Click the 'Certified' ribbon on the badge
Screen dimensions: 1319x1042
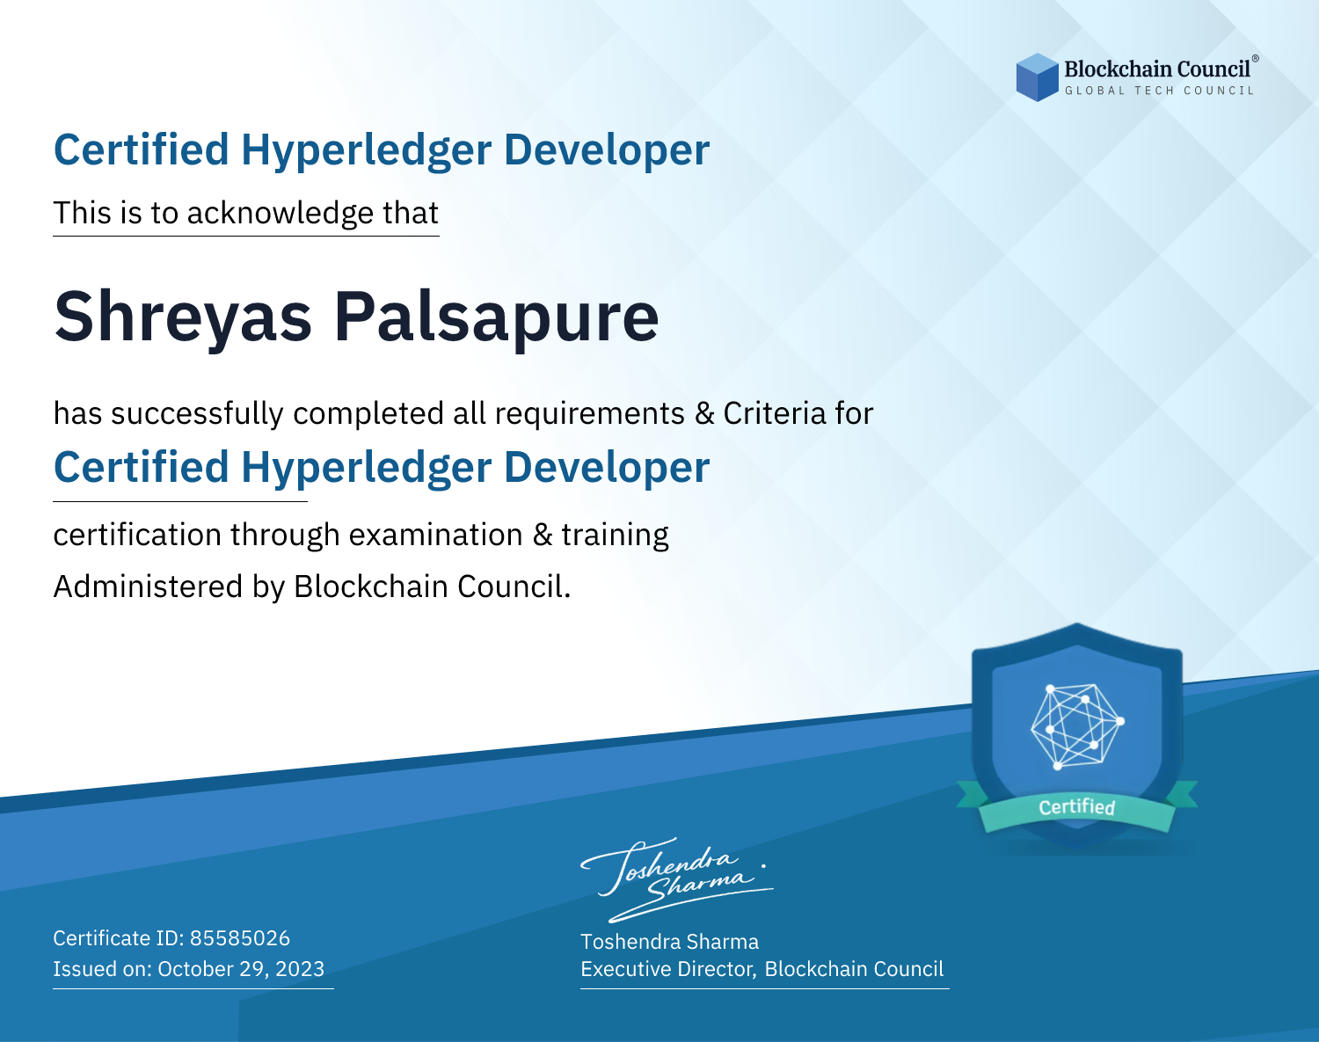[1077, 807]
